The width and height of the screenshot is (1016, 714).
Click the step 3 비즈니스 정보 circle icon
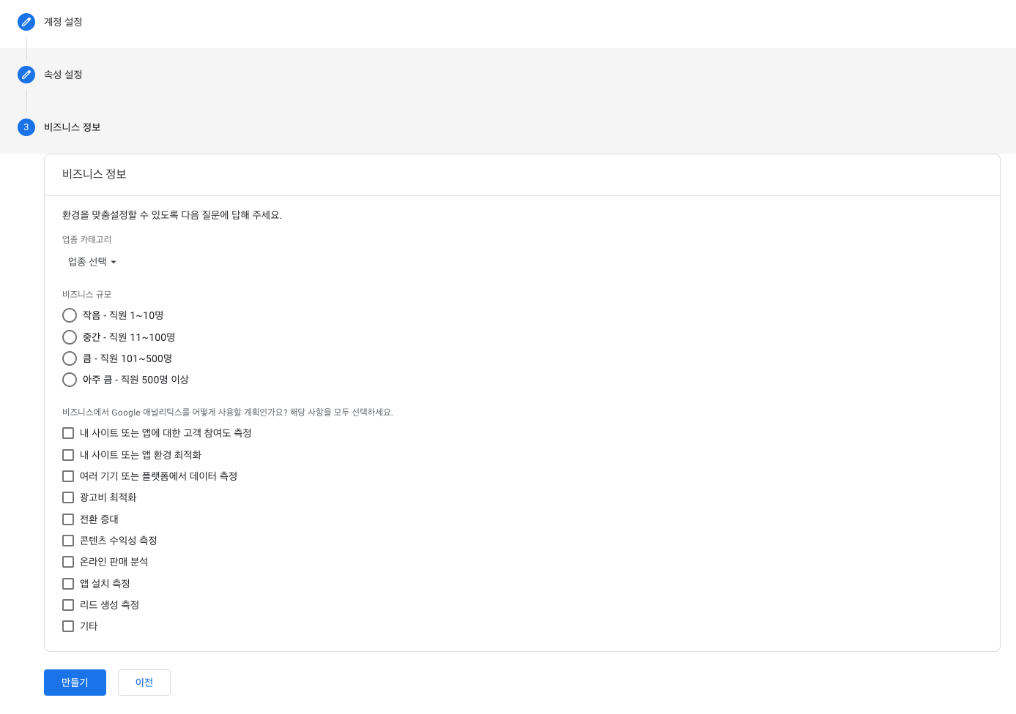pos(26,127)
